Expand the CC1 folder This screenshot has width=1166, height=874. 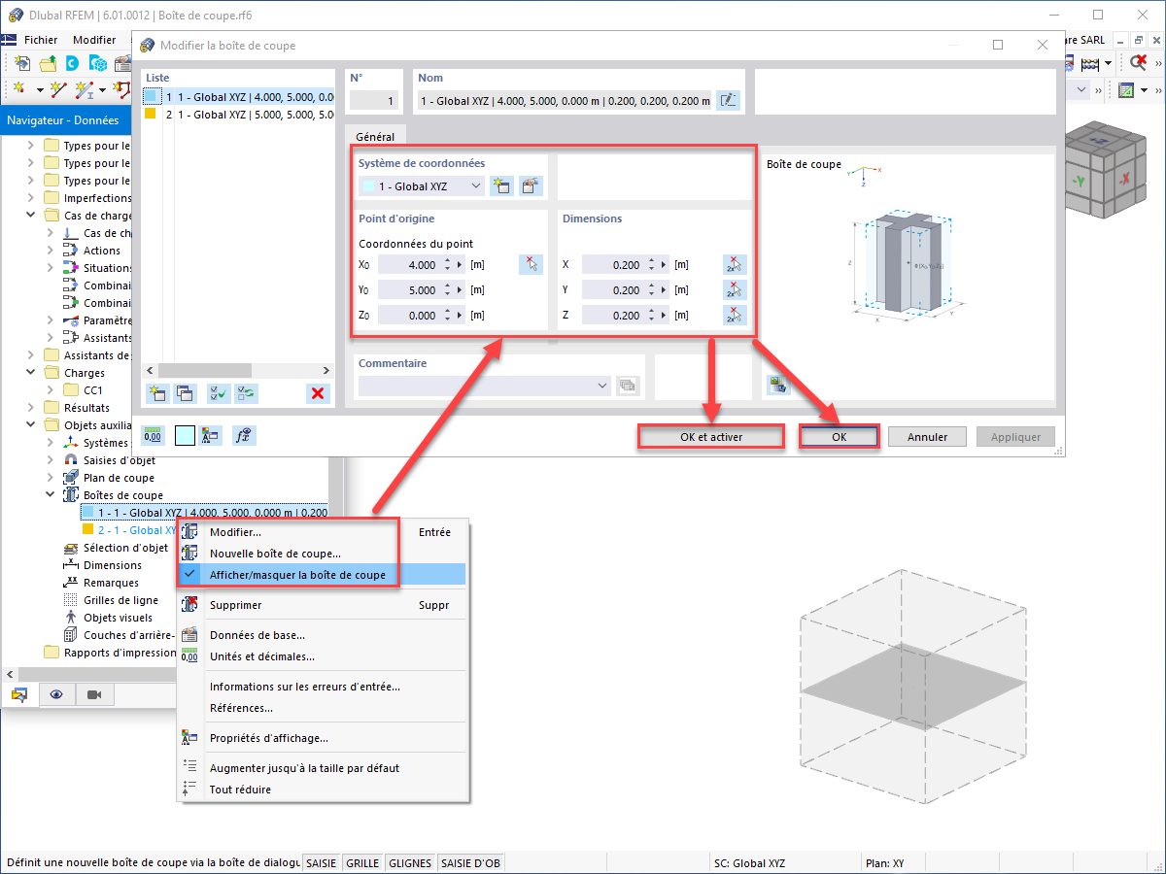click(x=51, y=390)
